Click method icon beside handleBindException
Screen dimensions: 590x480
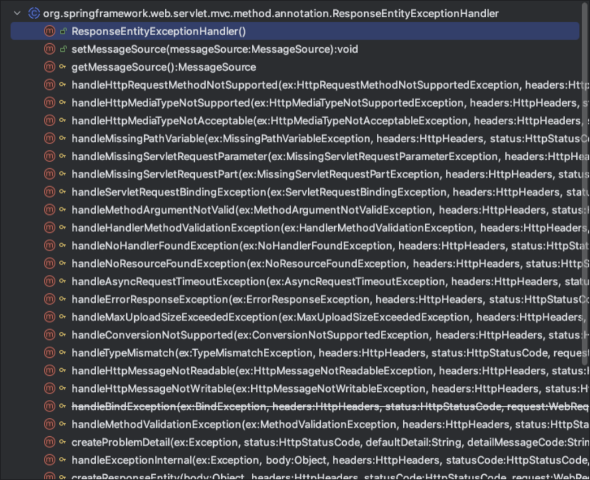tap(50, 406)
